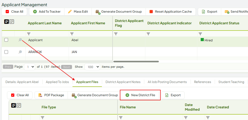The height and width of the screenshot is (120, 248).
Task: Click filter icon under Applicant Last Name
Action: pos(29,34)
